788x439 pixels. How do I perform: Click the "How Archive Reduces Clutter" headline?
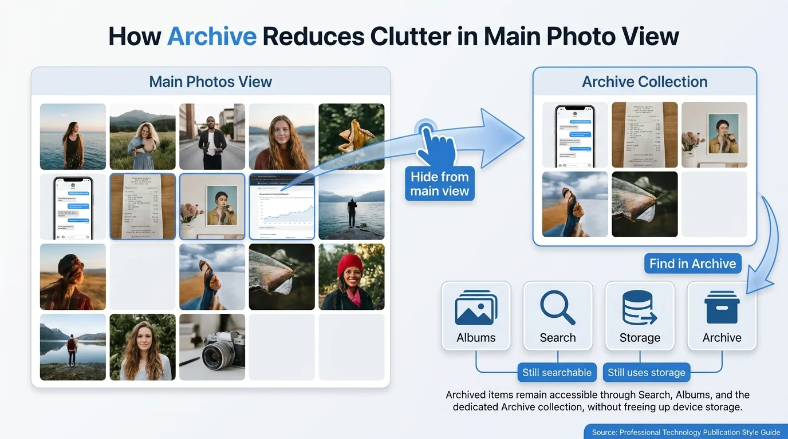[393, 37]
